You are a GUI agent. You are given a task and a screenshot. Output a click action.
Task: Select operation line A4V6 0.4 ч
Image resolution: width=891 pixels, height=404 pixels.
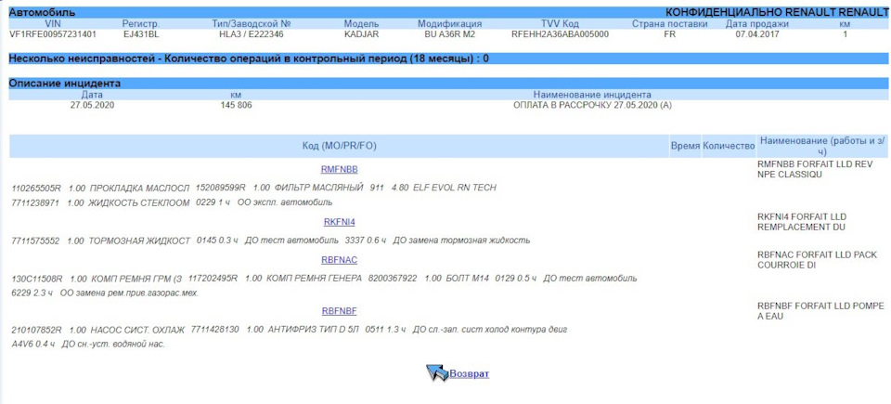(33, 345)
